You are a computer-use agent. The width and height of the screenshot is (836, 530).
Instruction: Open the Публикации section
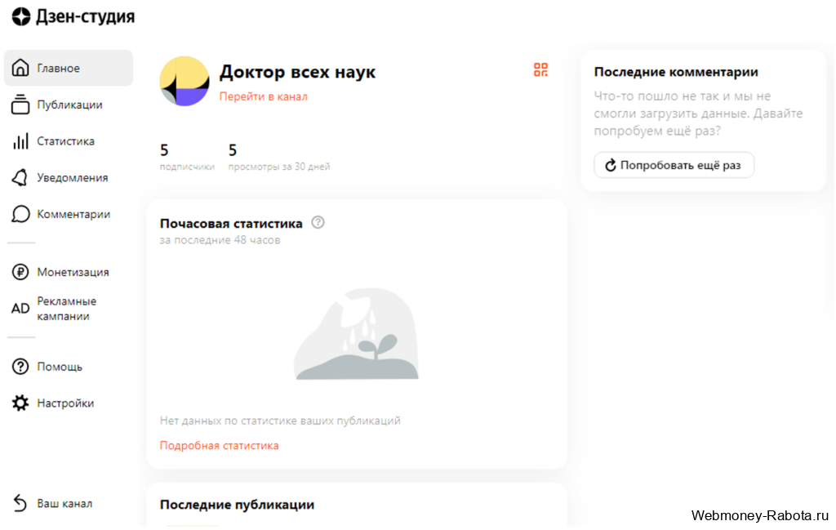coord(69,105)
